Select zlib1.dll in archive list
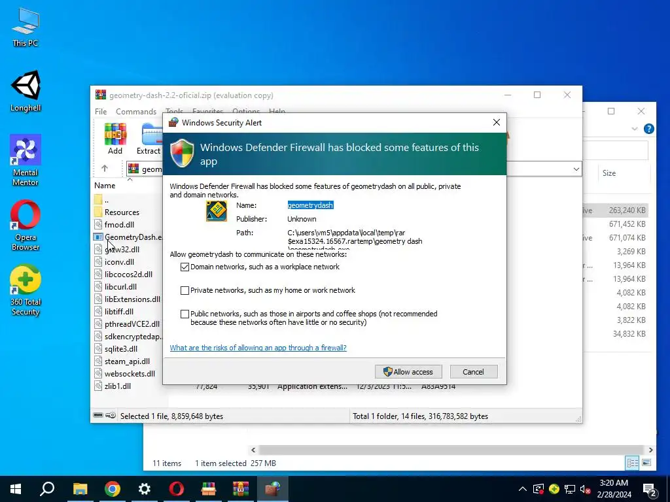This screenshot has height=502, width=670. (113, 386)
